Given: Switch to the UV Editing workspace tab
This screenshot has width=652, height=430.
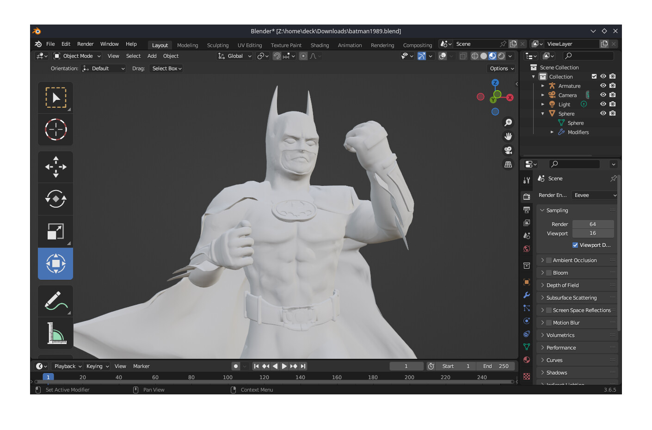Looking at the screenshot, I should (250, 45).
